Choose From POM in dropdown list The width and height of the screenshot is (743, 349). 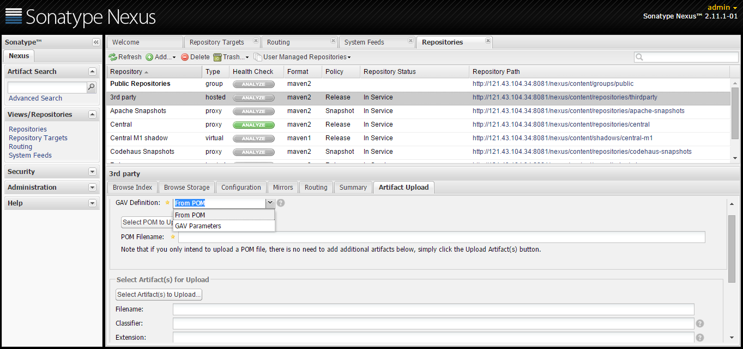224,215
